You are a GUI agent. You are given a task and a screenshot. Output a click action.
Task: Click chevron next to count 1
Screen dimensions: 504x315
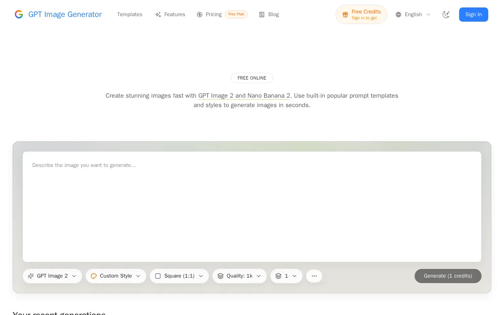tap(295, 276)
